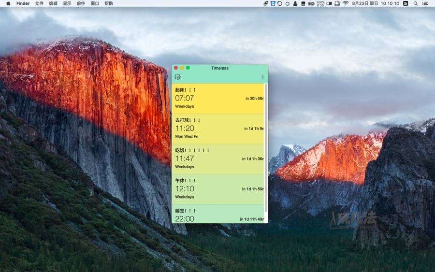The image size is (435, 272).
Task: Select the 11:47 吃饭 alarm
Action: 217,159
